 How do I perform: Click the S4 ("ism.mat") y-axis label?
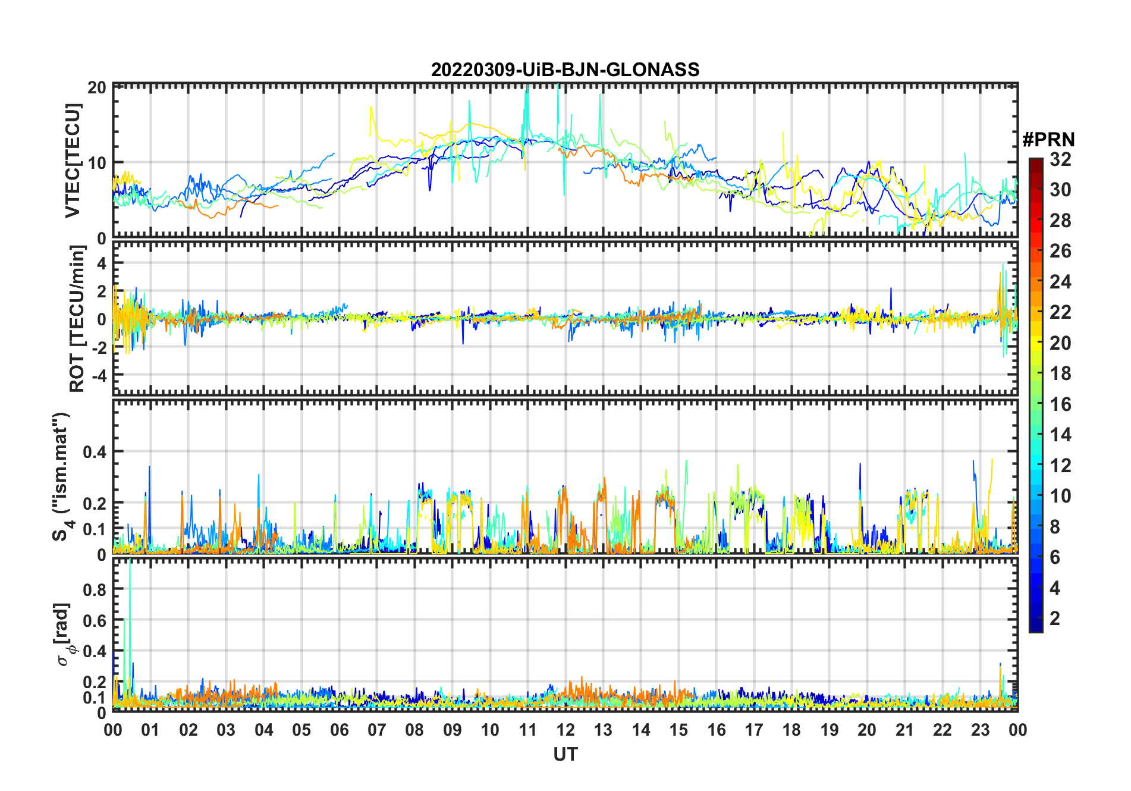click(x=62, y=476)
